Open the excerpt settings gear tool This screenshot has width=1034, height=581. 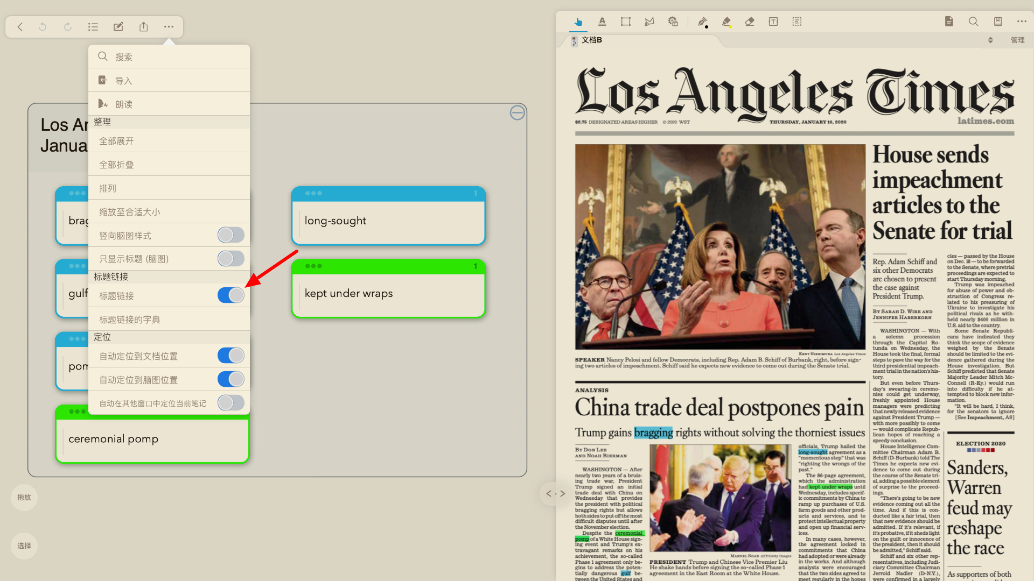pos(673,22)
